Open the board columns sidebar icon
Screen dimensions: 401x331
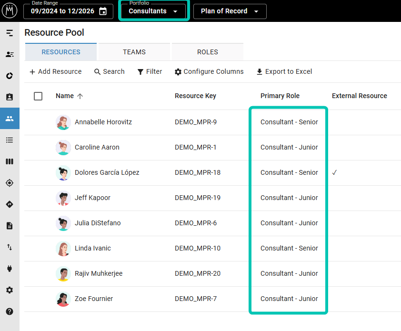click(10, 161)
